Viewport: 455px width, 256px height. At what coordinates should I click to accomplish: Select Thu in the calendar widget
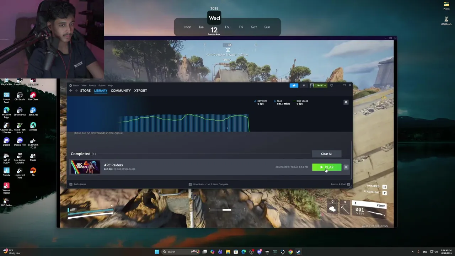[x=227, y=27]
